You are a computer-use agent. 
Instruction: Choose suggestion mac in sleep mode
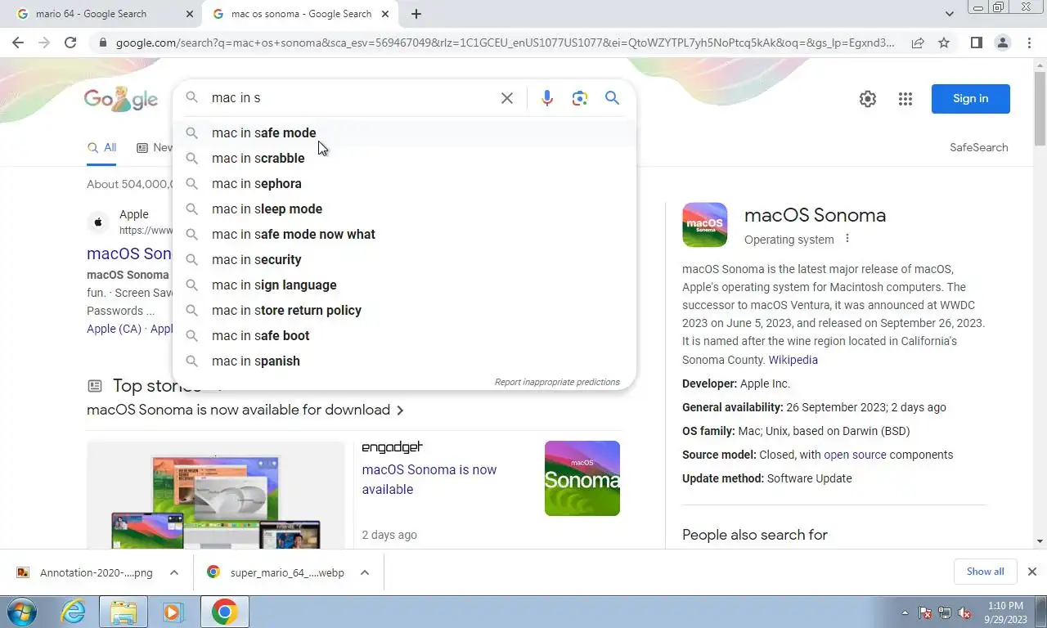point(404,209)
